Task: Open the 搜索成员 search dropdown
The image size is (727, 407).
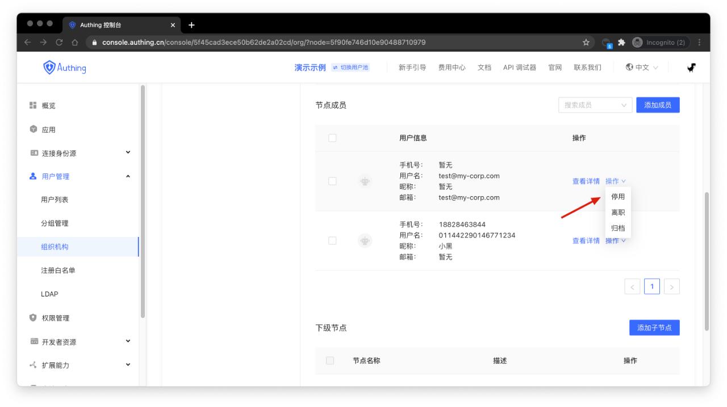Action: [595, 105]
